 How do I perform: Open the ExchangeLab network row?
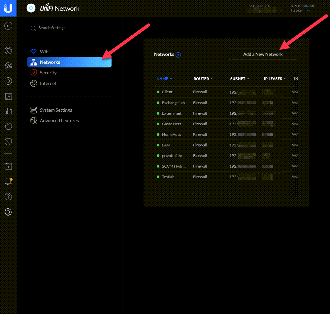click(x=226, y=103)
